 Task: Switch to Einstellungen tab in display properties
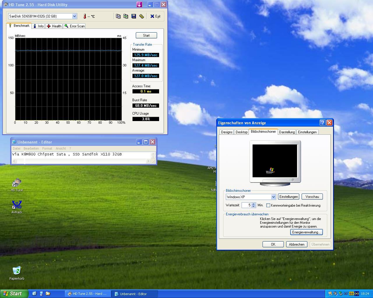point(307,132)
